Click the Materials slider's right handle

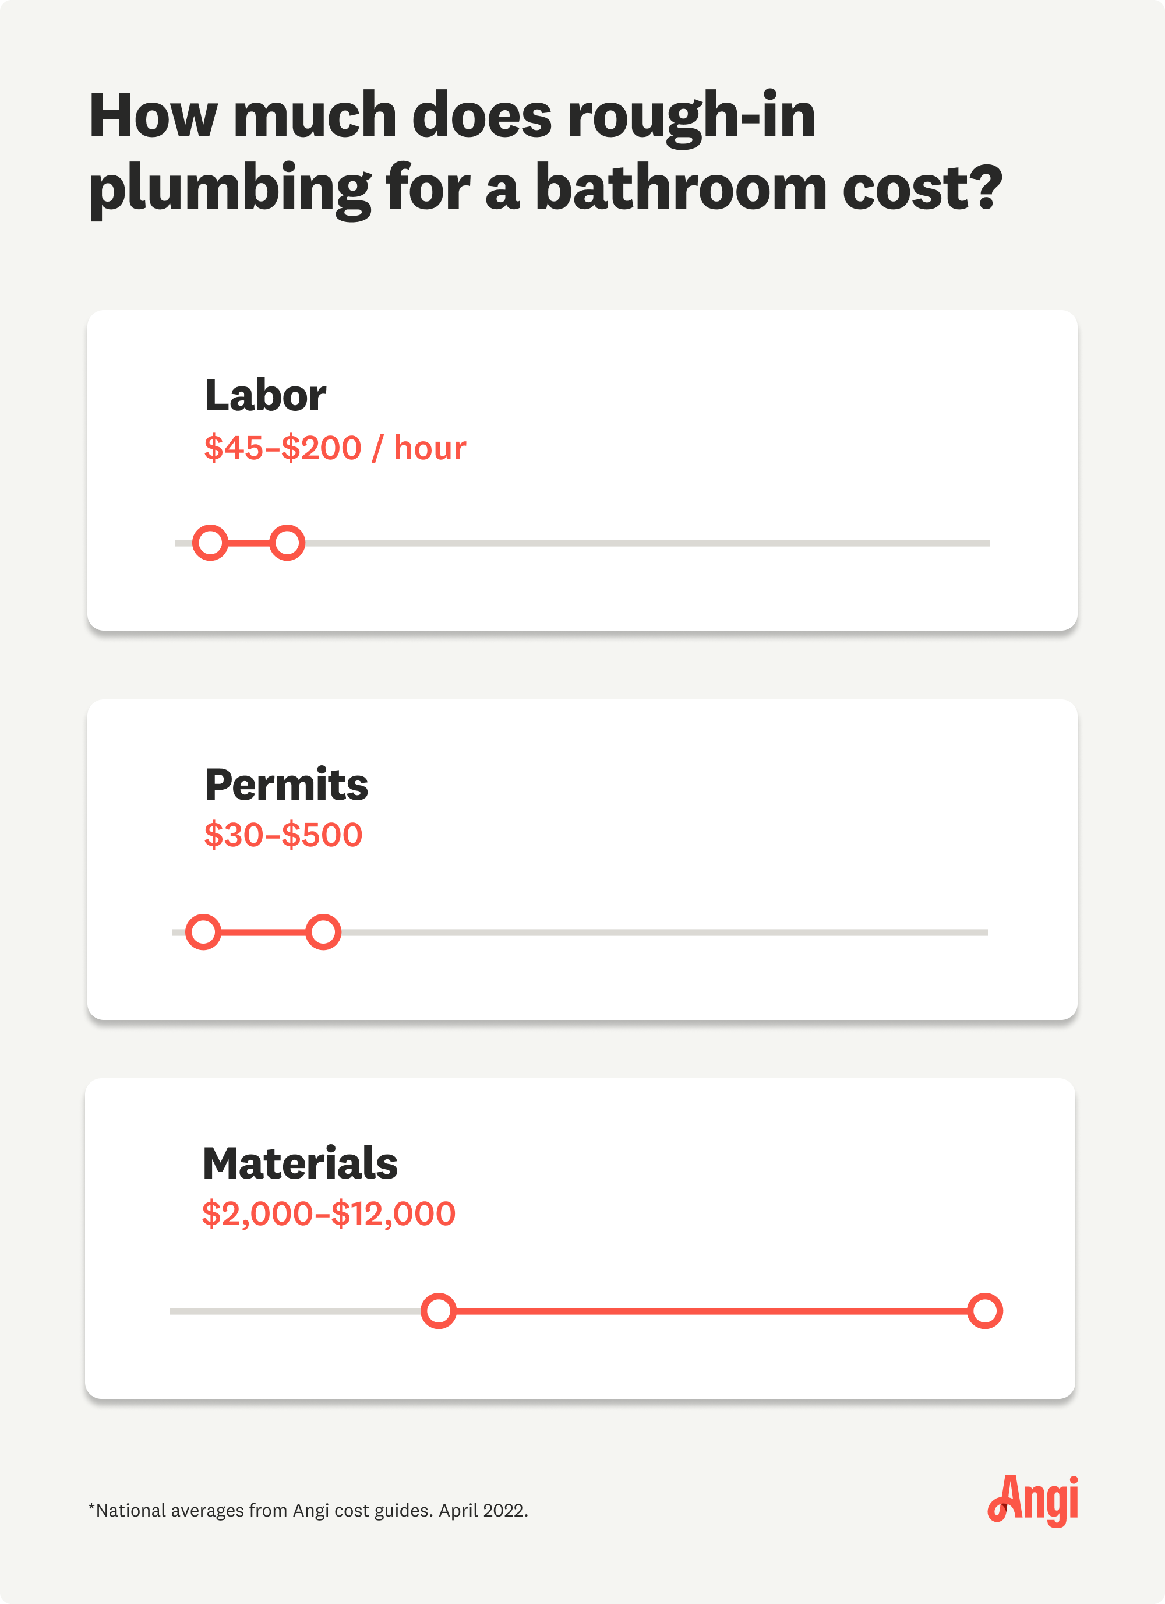tap(985, 1310)
